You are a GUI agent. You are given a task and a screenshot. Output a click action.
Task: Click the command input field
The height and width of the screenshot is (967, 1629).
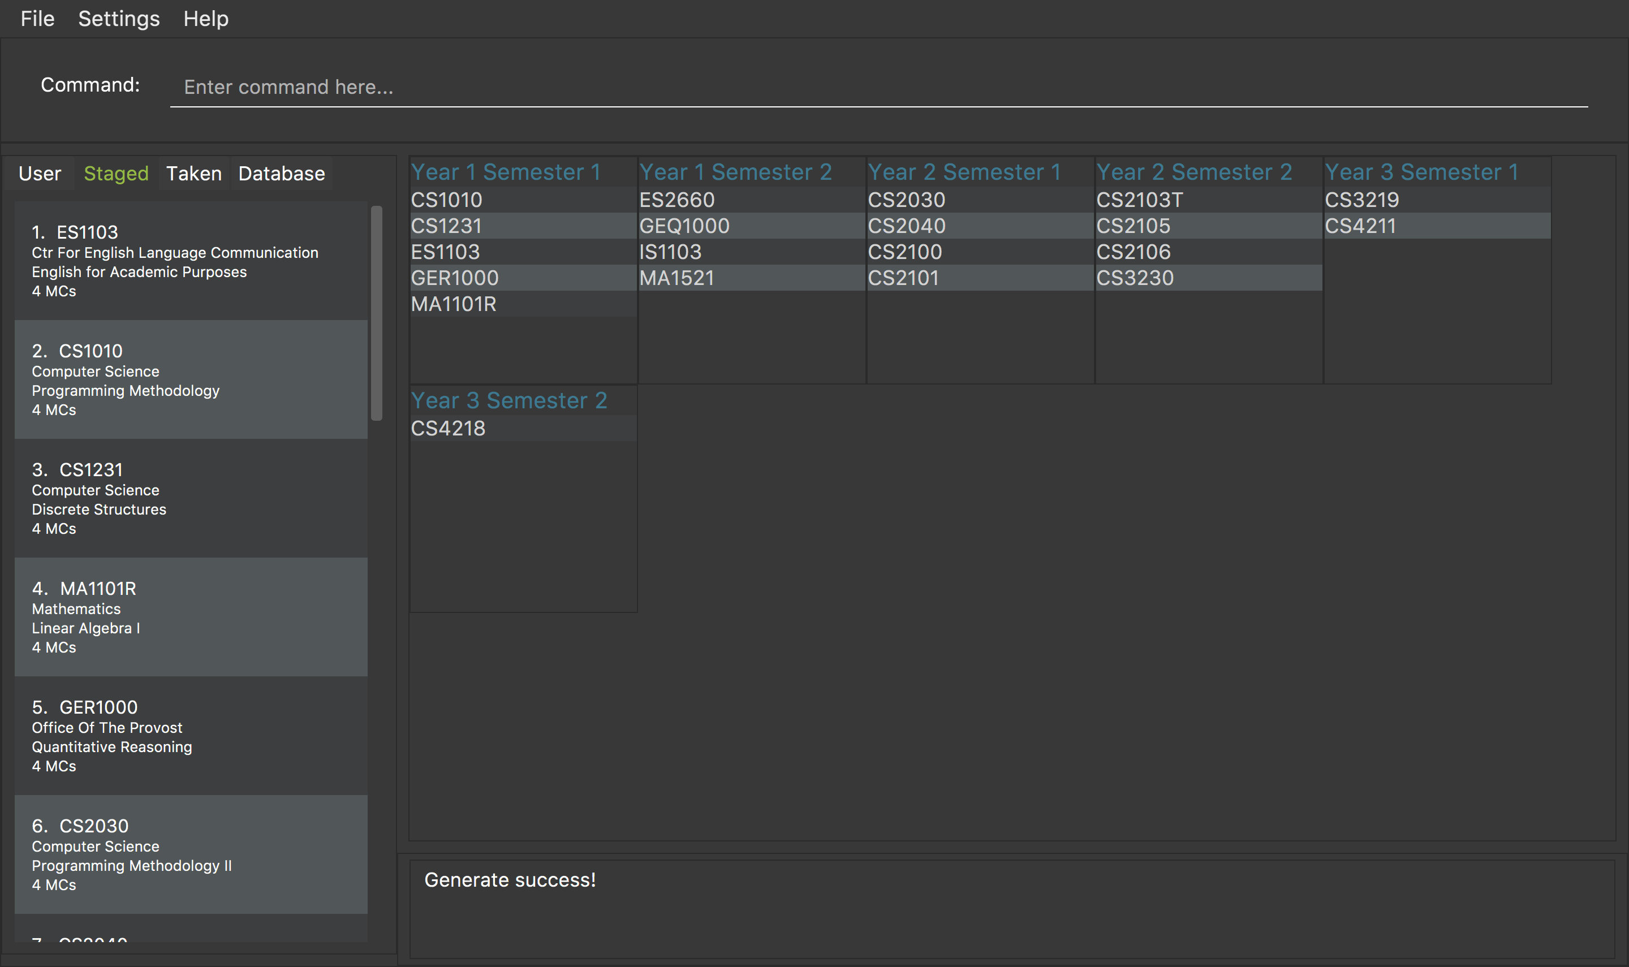pyautogui.click(x=878, y=87)
